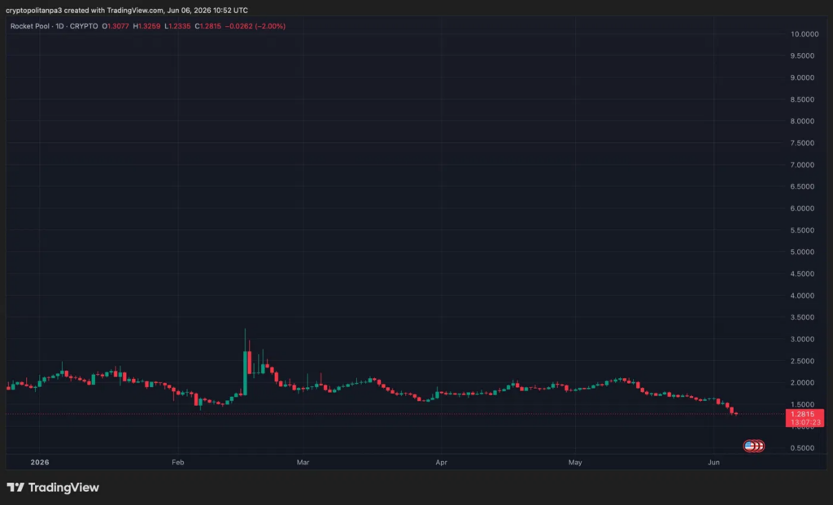
Task: Click the 9.0000 price axis label
Action: pyautogui.click(x=802, y=77)
